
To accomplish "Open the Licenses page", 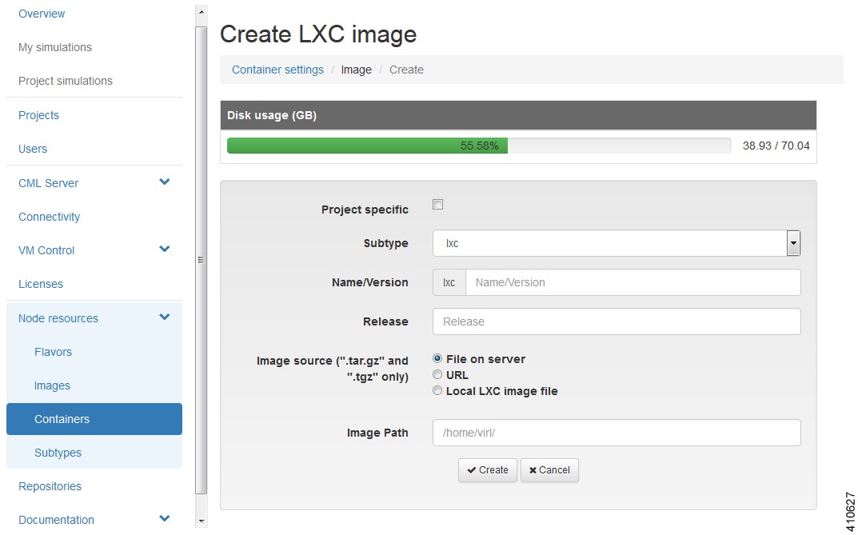I will pyautogui.click(x=41, y=284).
